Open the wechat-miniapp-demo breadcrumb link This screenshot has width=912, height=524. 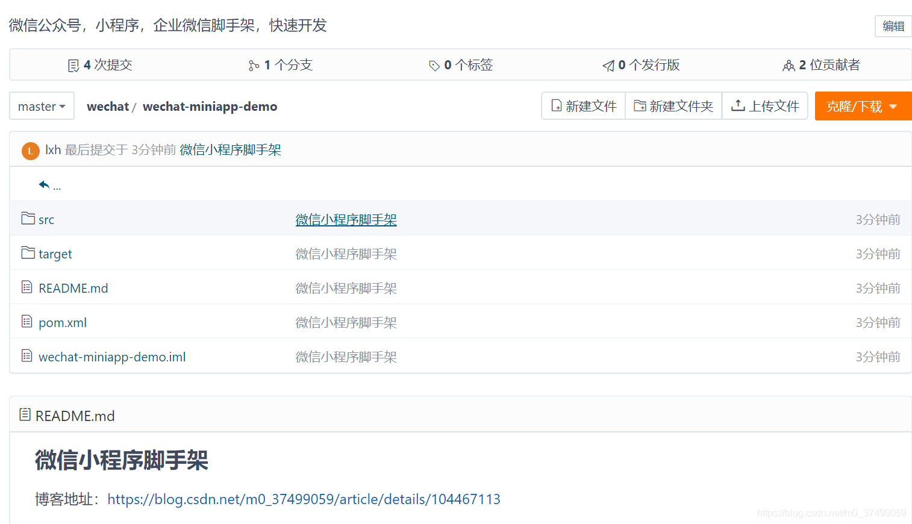point(210,107)
